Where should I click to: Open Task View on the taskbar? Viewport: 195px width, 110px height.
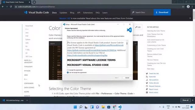pos(86,107)
